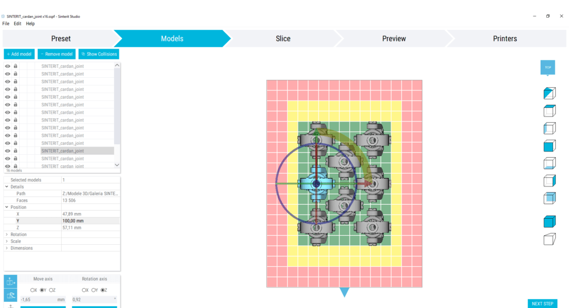
Task: Click the TOP view indicator button
Action: click(547, 67)
